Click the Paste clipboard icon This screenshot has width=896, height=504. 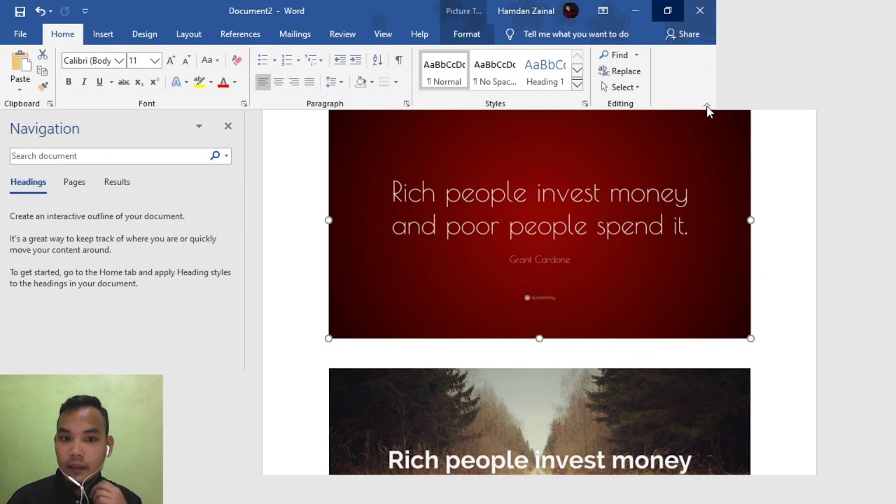click(20, 62)
